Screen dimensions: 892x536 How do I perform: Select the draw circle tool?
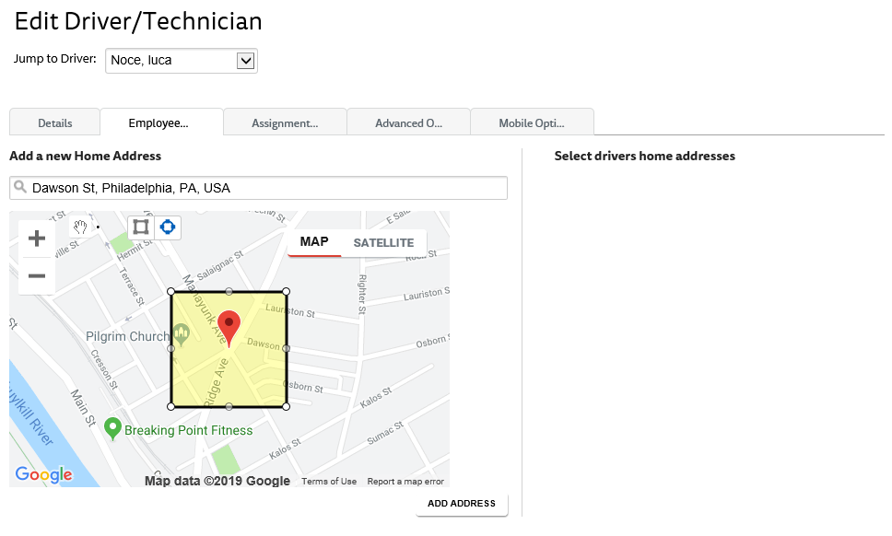(x=168, y=227)
